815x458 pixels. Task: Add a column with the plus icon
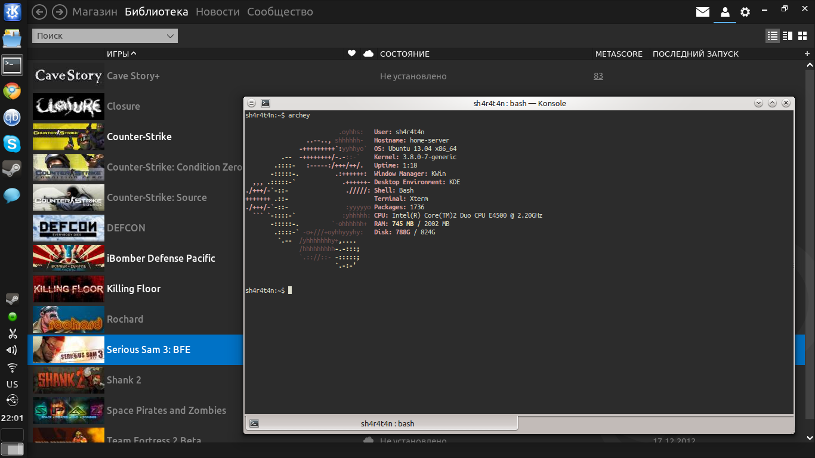[x=807, y=54]
